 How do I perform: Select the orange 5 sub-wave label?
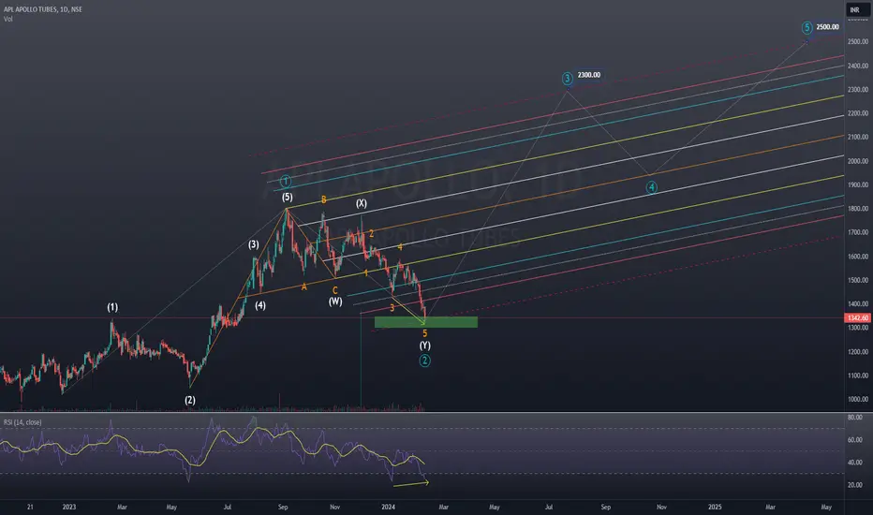pyautogui.click(x=425, y=333)
